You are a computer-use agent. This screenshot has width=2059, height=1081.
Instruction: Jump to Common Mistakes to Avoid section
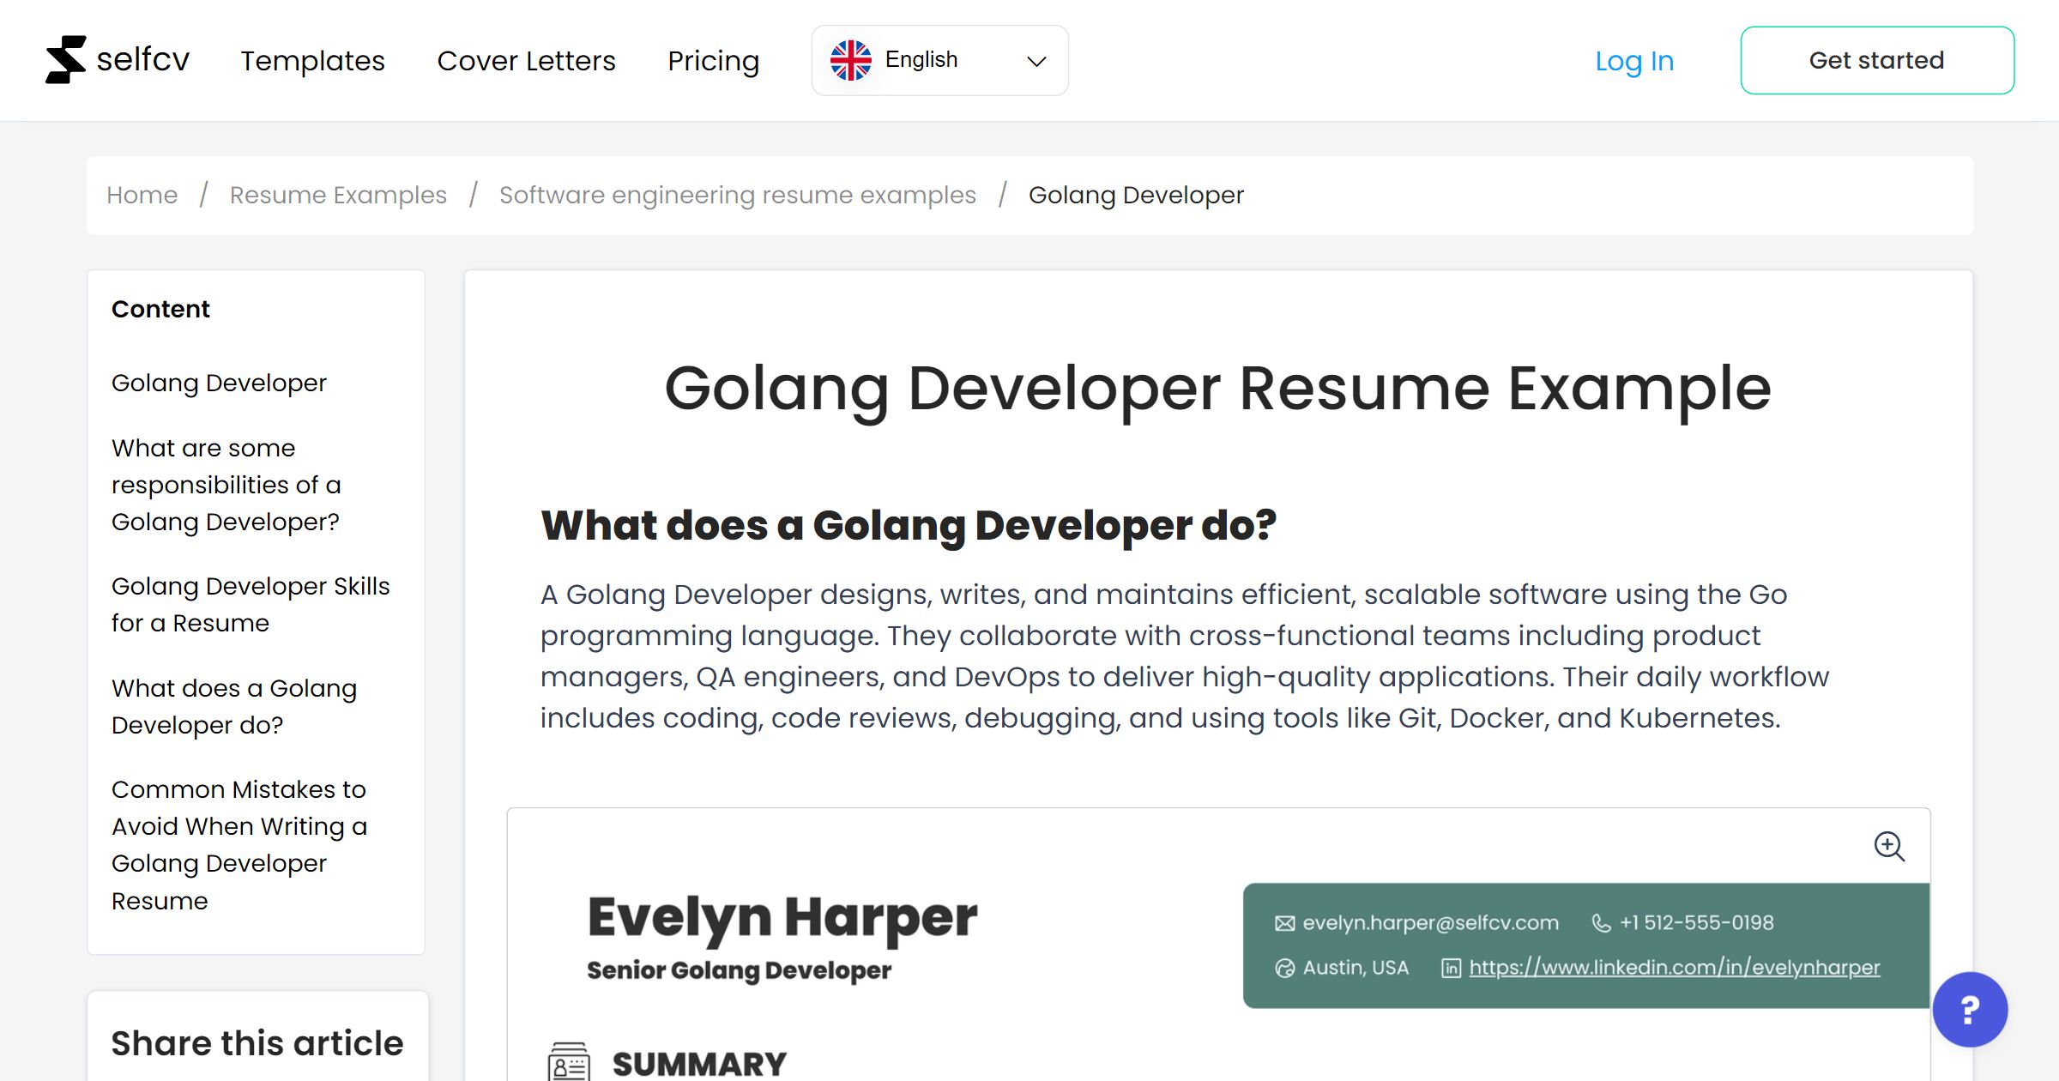pos(239,844)
